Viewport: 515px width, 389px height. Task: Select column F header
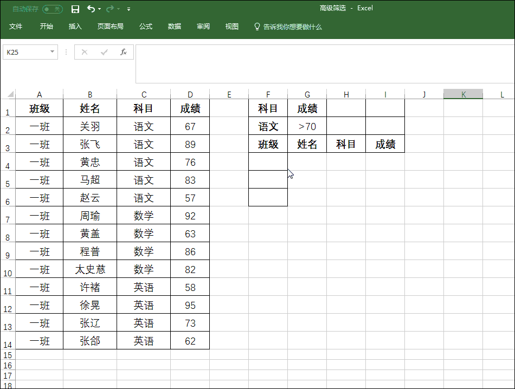268,94
